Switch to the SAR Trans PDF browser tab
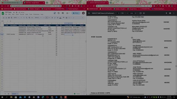Viewport: 177px width, 99px height. [x=98, y=3]
